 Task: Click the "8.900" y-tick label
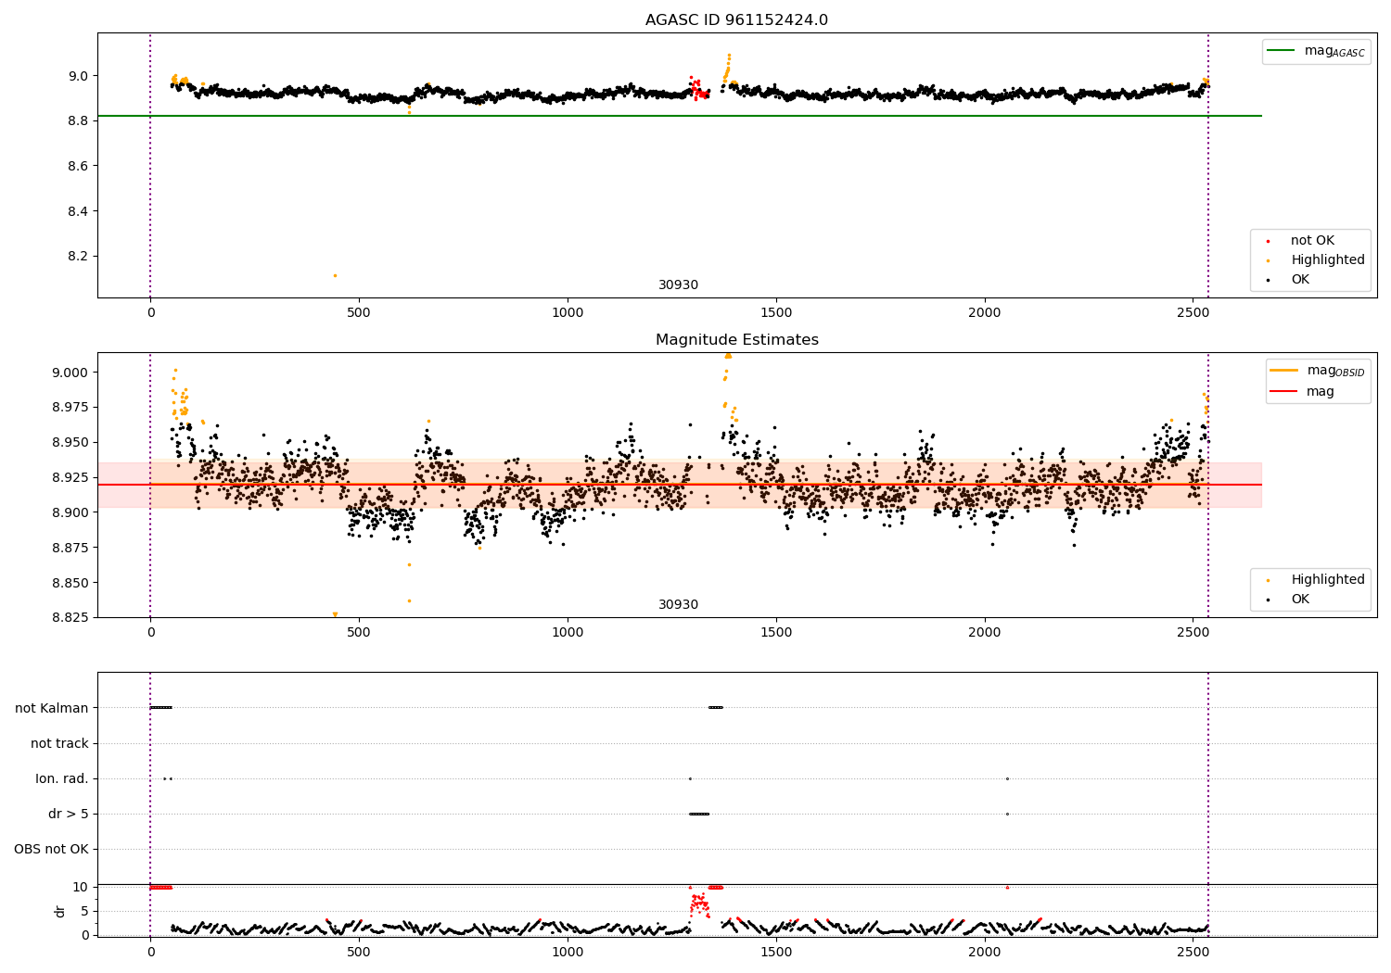coord(72,512)
